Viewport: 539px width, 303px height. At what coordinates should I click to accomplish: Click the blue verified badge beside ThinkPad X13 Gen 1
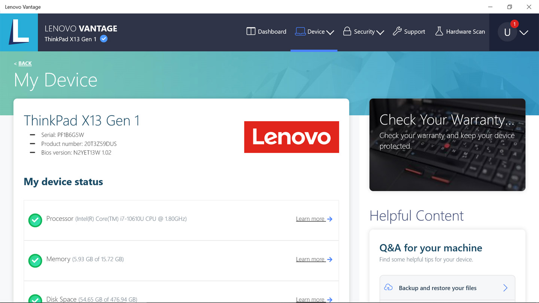tap(104, 39)
